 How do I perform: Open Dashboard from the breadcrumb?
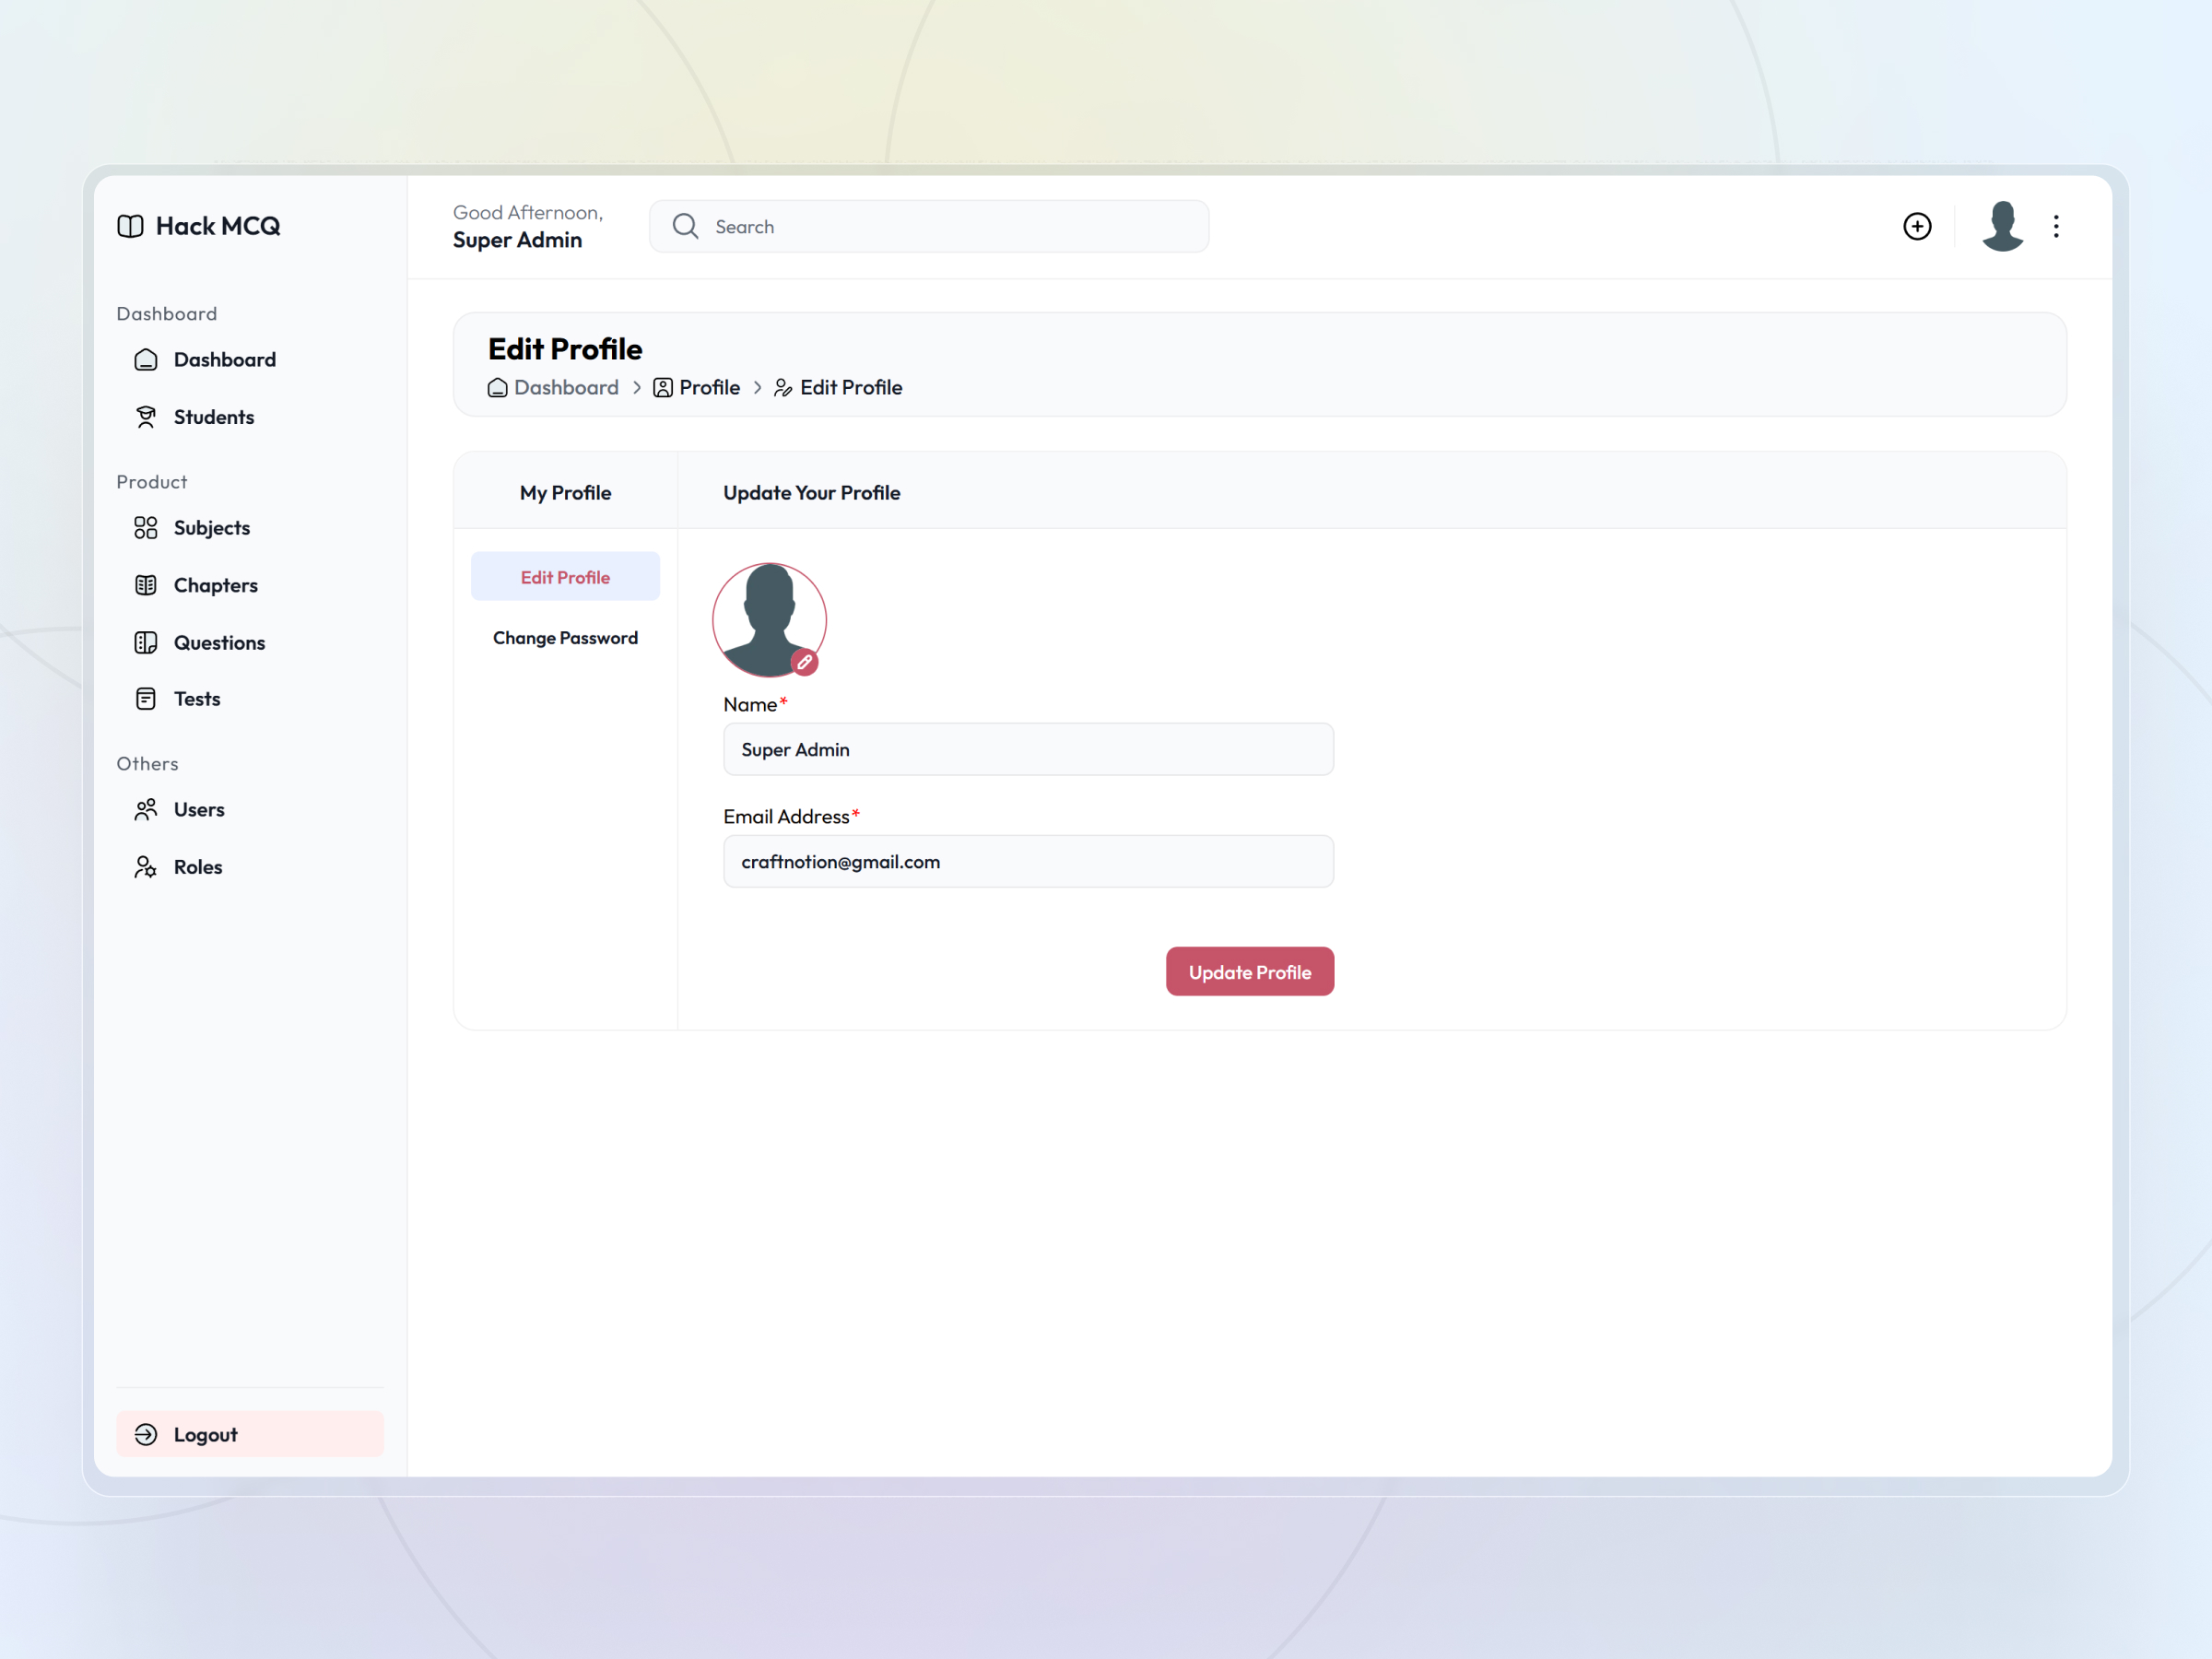pyautogui.click(x=565, y=387)
